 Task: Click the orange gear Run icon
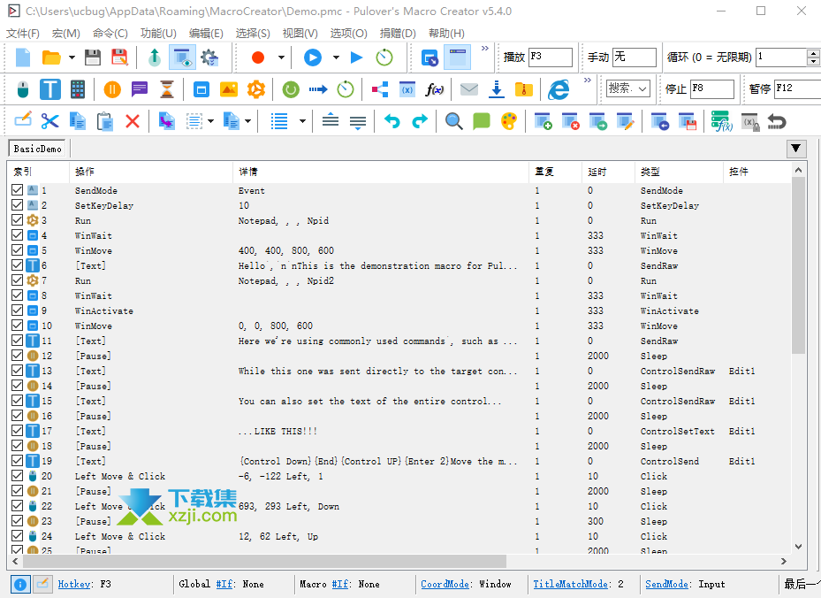tap(256, 89)
